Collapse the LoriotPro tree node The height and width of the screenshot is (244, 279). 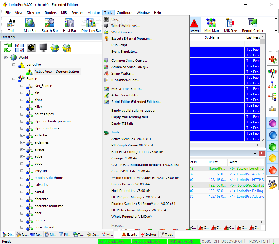pos(14,65)
